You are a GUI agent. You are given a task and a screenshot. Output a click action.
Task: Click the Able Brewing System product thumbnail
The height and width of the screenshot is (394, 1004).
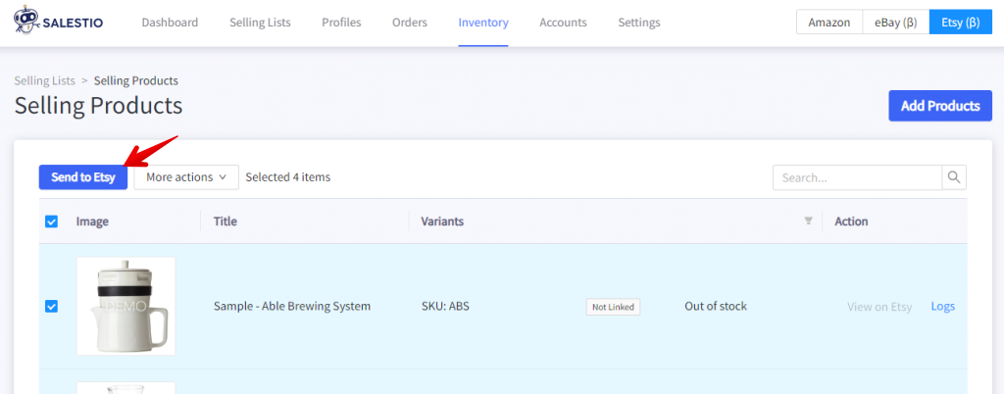point(126,306)
